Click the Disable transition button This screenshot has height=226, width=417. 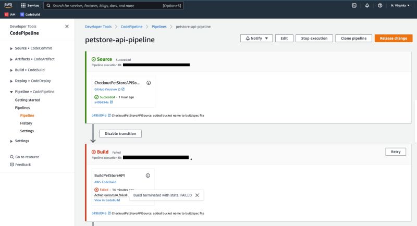[x=120, y=134]
